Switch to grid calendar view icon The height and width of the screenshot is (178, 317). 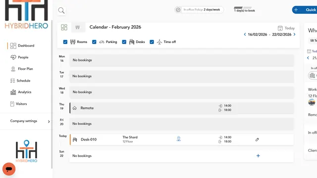coord(64,27)
